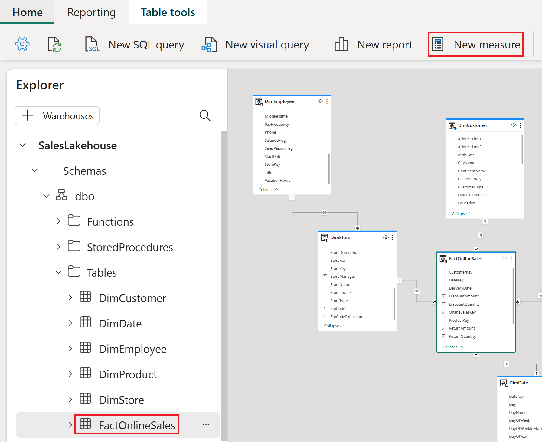Click the DimDate card table icon
This screenshot has width=542, height=442.
click(504, 383)
